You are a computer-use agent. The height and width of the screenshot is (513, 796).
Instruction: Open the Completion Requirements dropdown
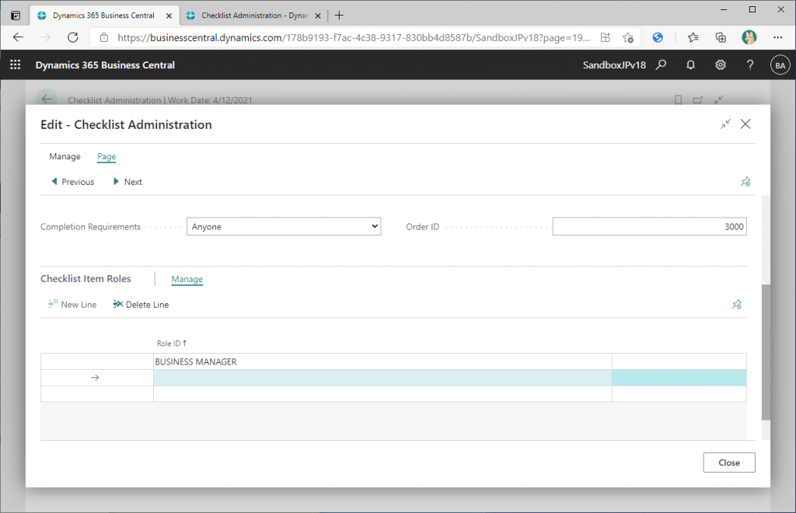coord(284,226)
